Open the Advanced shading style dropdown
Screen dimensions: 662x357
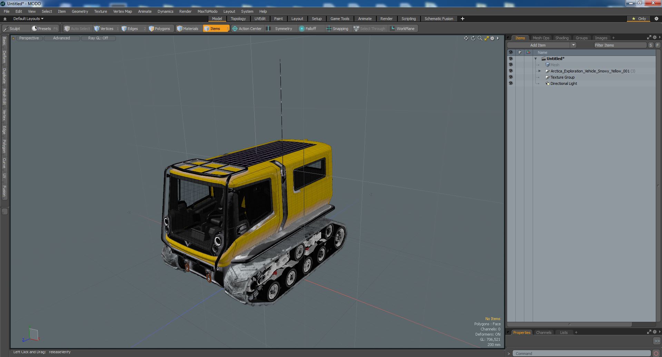(x=61, y=38)
